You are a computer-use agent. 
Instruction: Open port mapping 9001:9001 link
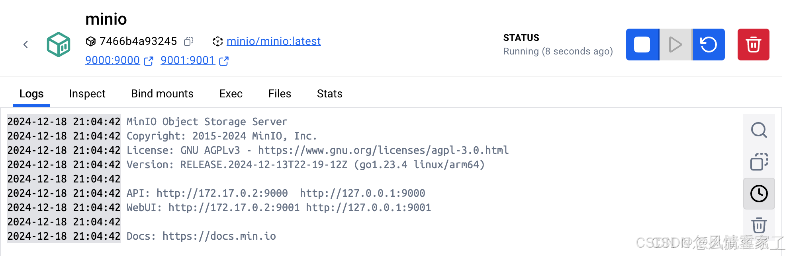point(188,60)
